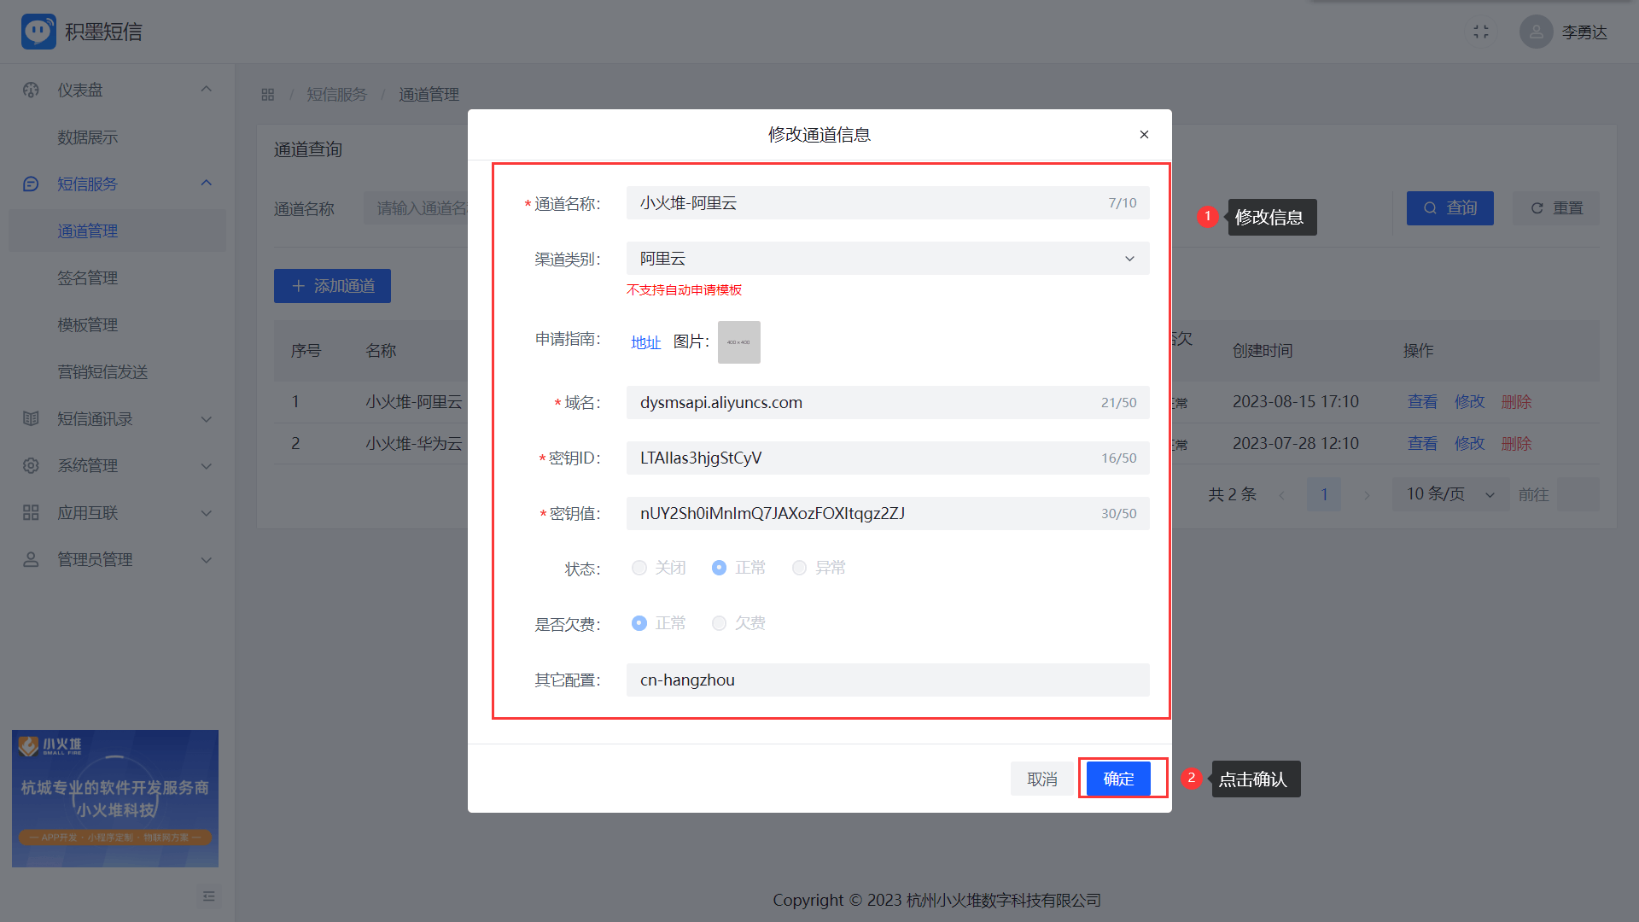1639x922 pixels.
Task: Click the 400x400 guide image thumbnail
Action: pyautogui.click(x=738, y=342)
